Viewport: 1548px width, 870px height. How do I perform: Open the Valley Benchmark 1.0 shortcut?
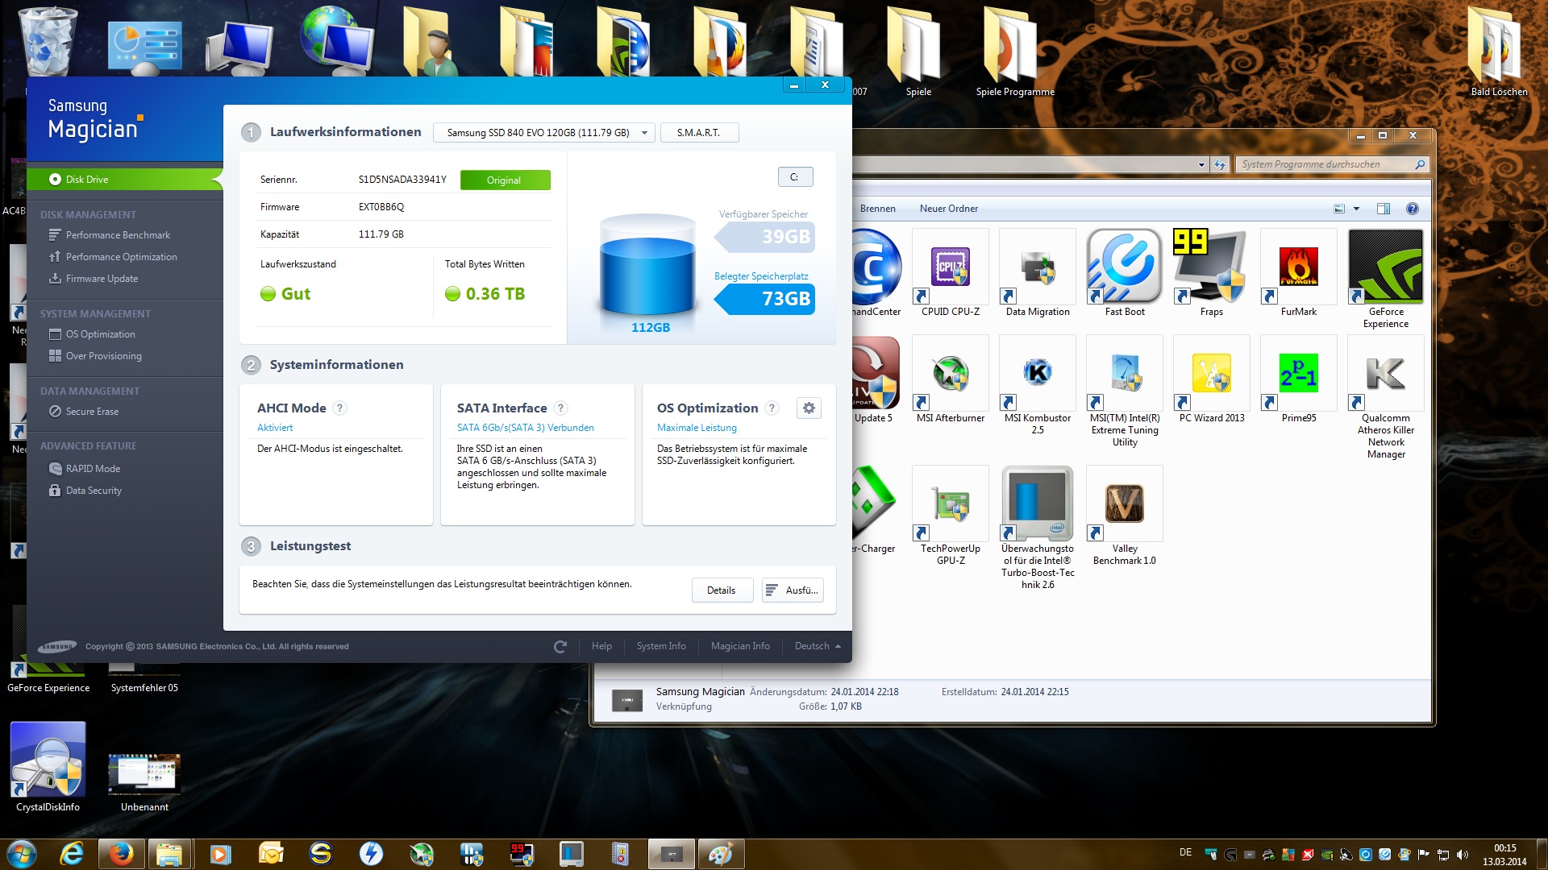click(x=1124, y=504)
